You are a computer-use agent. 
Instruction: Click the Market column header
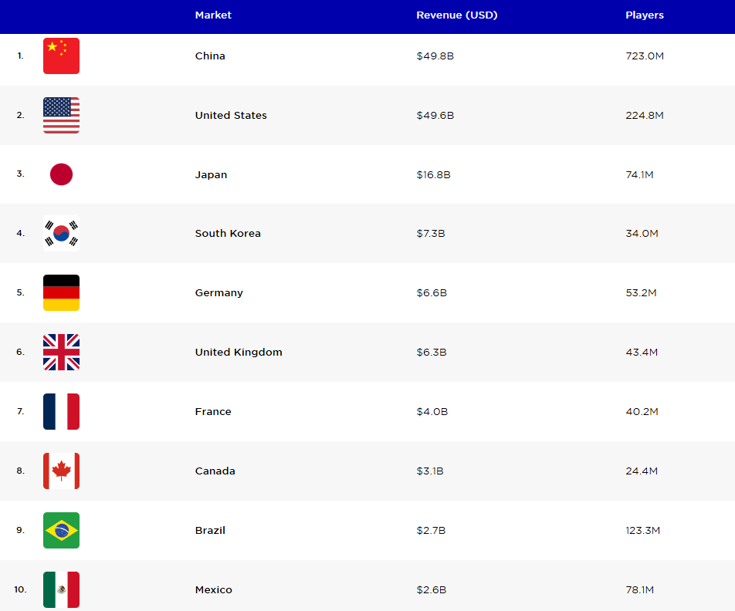pos(213,15)
